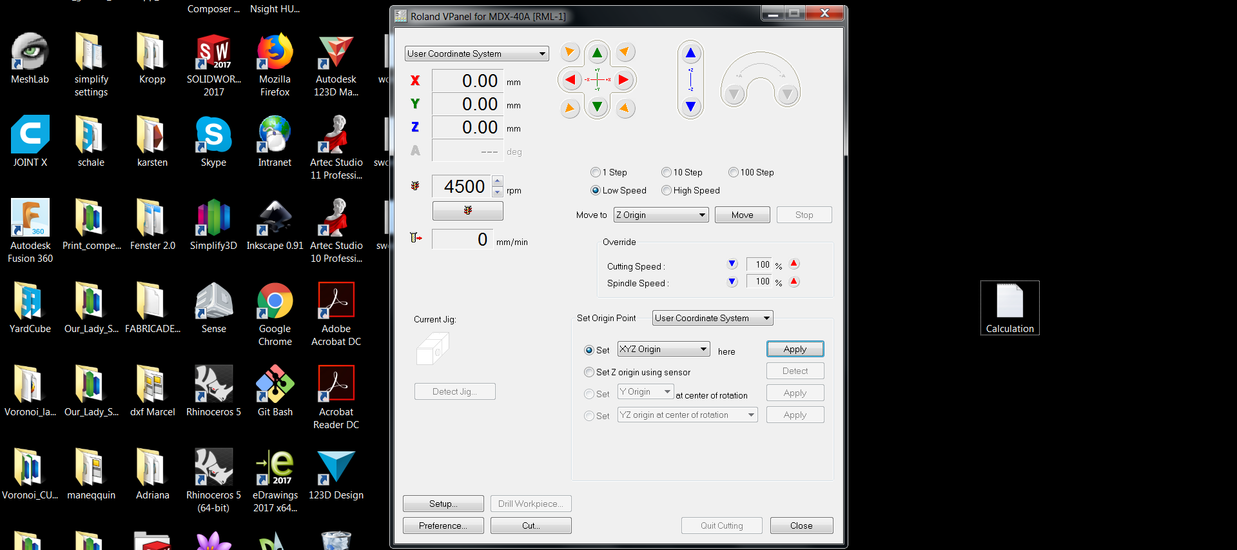Open Artec Studio 11 Professional shortcut
This screenshot has width=1237, height=550.
pos(336,148)
